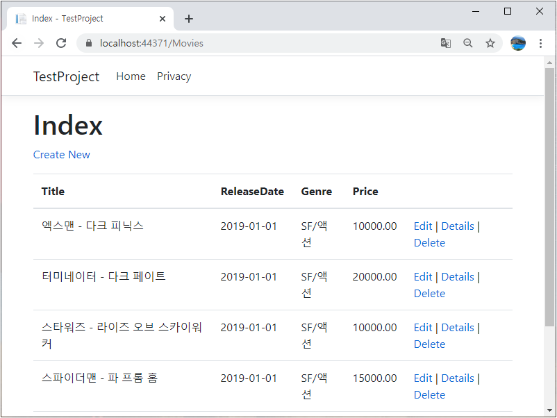Close the Index - TestProject tab
The height and width of the screenshot is (418, 557).
(x=163, y=19)
